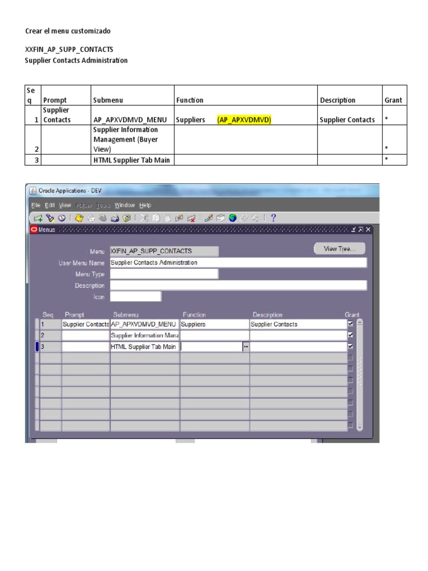Open the File menu
The image size is (428, 571).
(x=36, y=205)
